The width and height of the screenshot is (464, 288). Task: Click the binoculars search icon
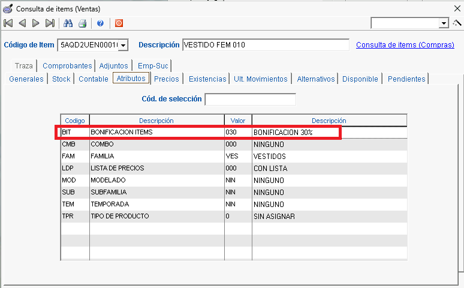(x=68, y=23)
